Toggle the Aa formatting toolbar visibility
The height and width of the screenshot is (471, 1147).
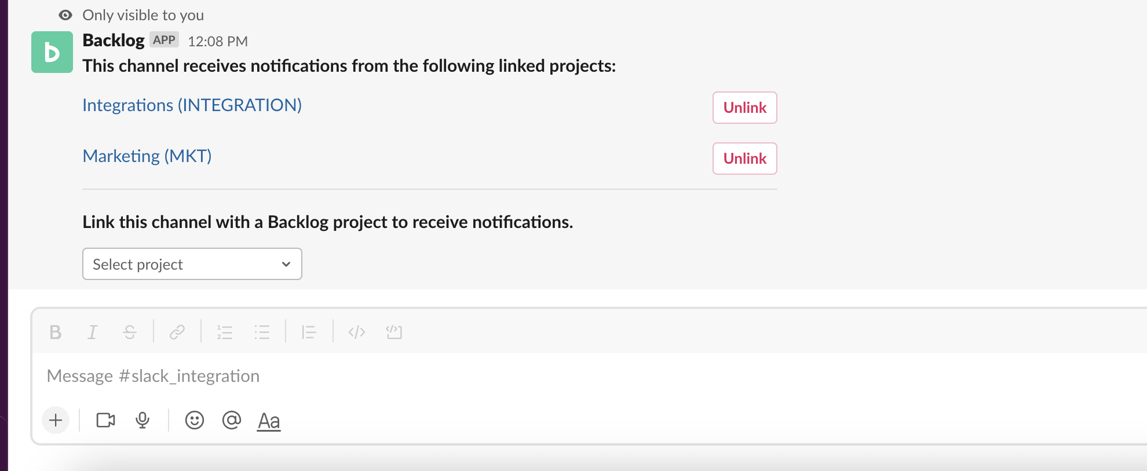pos(268,421)
